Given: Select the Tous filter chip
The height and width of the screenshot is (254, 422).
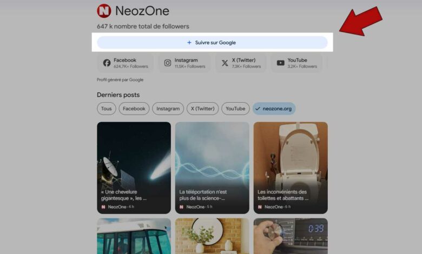Looking at the screenshot, I should tap(106, 109).
